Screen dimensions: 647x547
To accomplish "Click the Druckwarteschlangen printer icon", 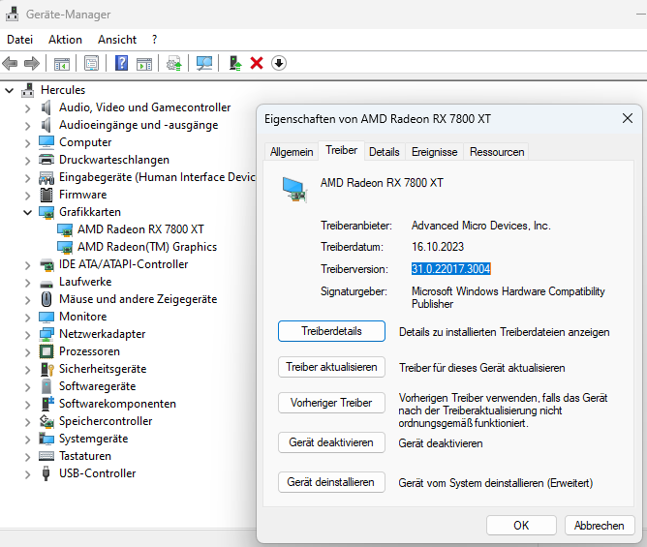I will click(x=46, y=159).
